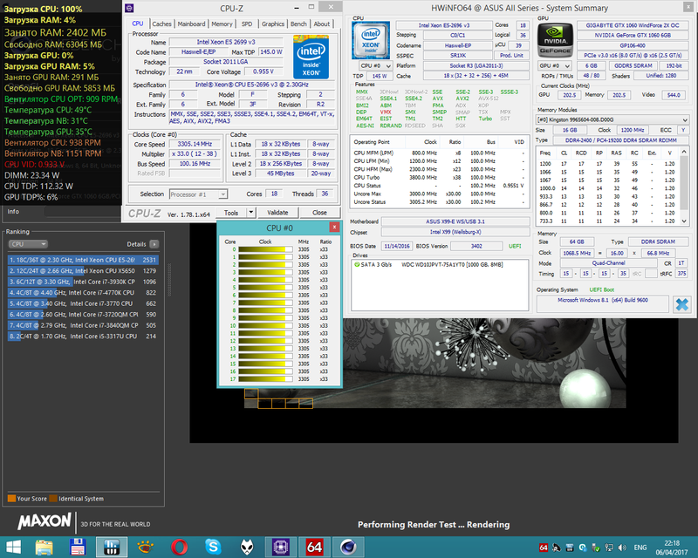Switch to CPU-Z from the taskbar

(280, 547)
